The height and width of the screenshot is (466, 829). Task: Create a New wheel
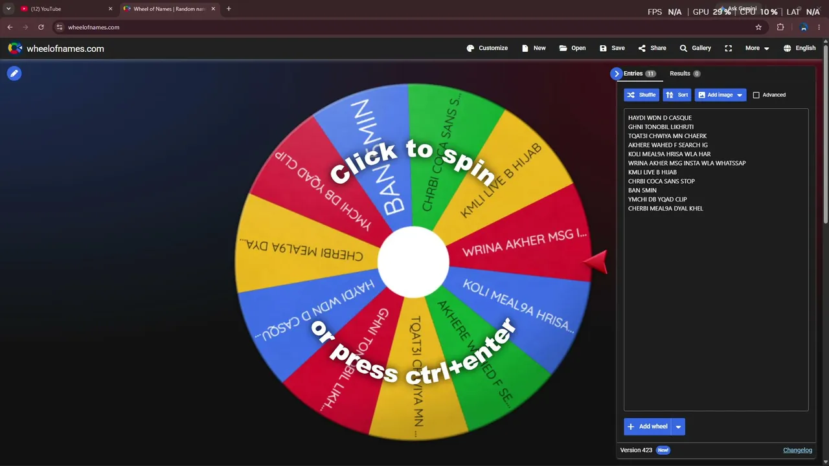click(x=534, y=48)
